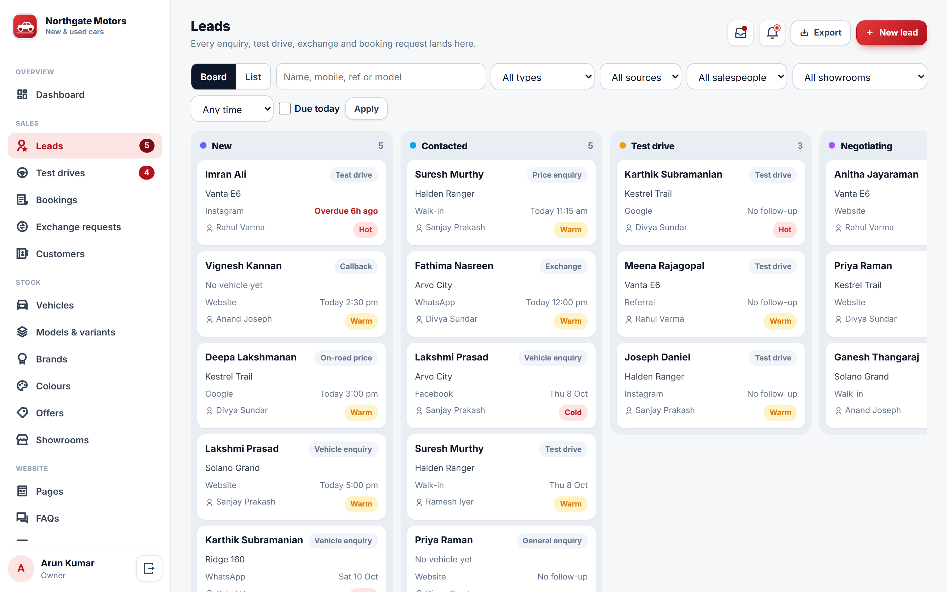The image size is (947, 592).
Task: Open Vignesh Kannan's lead card
Action: (x=292, y=294)
